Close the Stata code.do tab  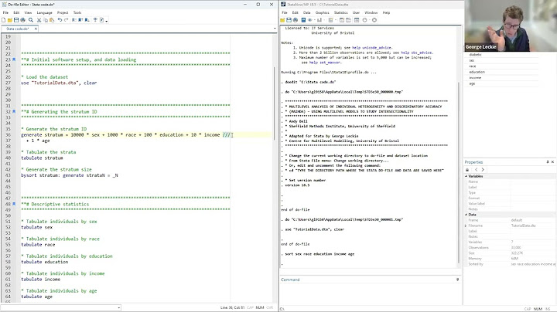point(36,29)
